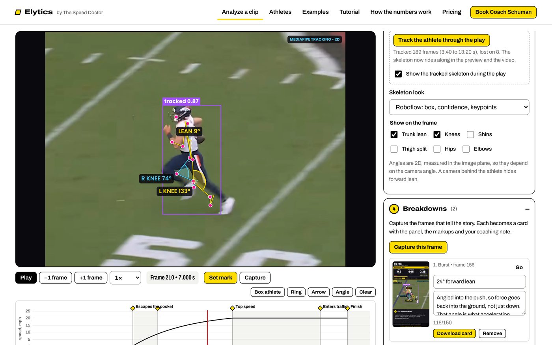This screenshot has width=552, height=345.
Task: Remove the Burst breakdown card
Action: [492, 334]
